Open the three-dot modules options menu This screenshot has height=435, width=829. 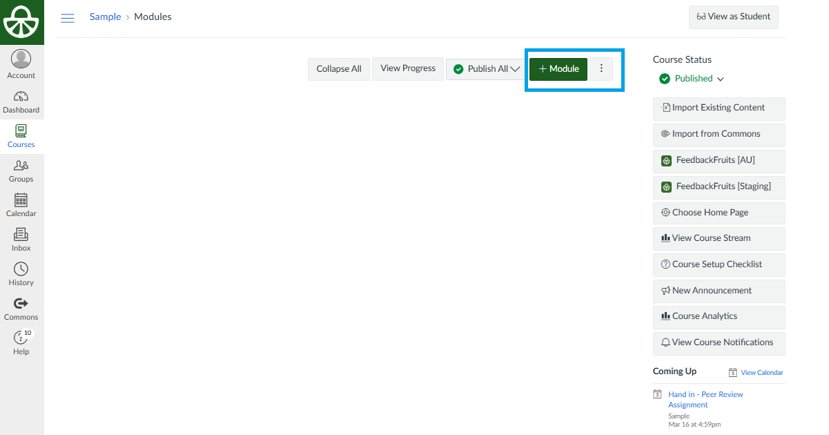click(x=601, y=69)
